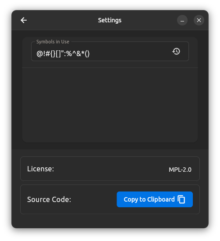This screenshot has width=220, height=241.
Task: Click the MPL-2.0 license value
Action: tap(180, 170)
